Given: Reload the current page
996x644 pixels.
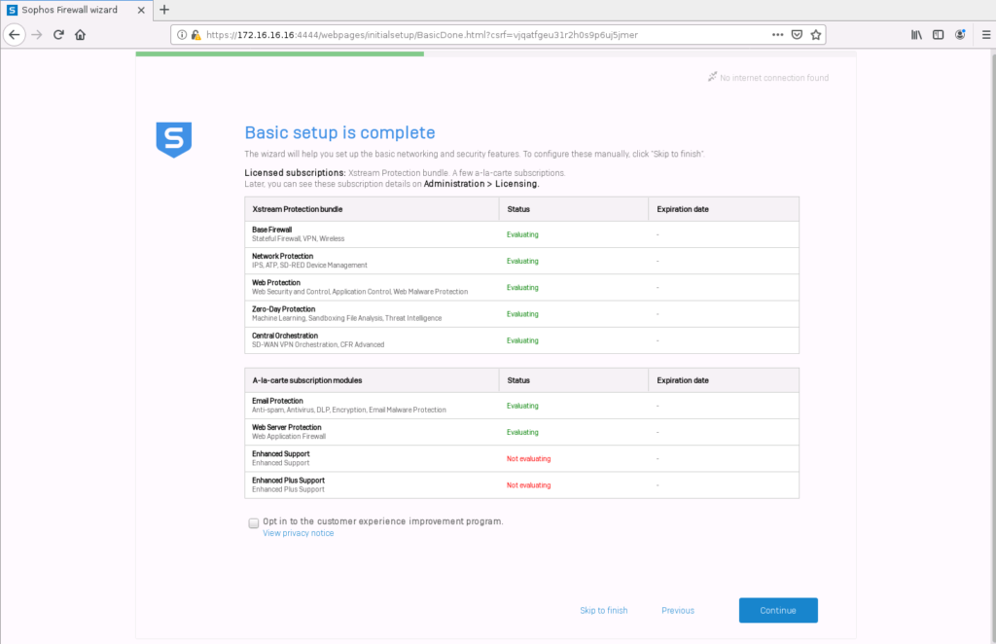Looking at the screenshot, I should pos(58,35).
